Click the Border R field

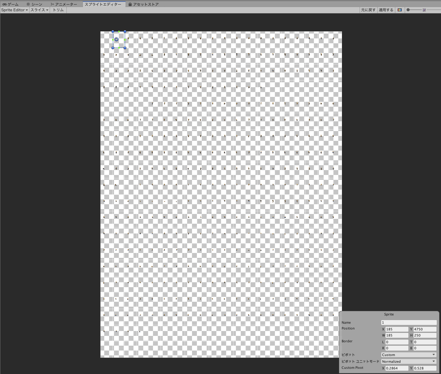click(397, 348)
